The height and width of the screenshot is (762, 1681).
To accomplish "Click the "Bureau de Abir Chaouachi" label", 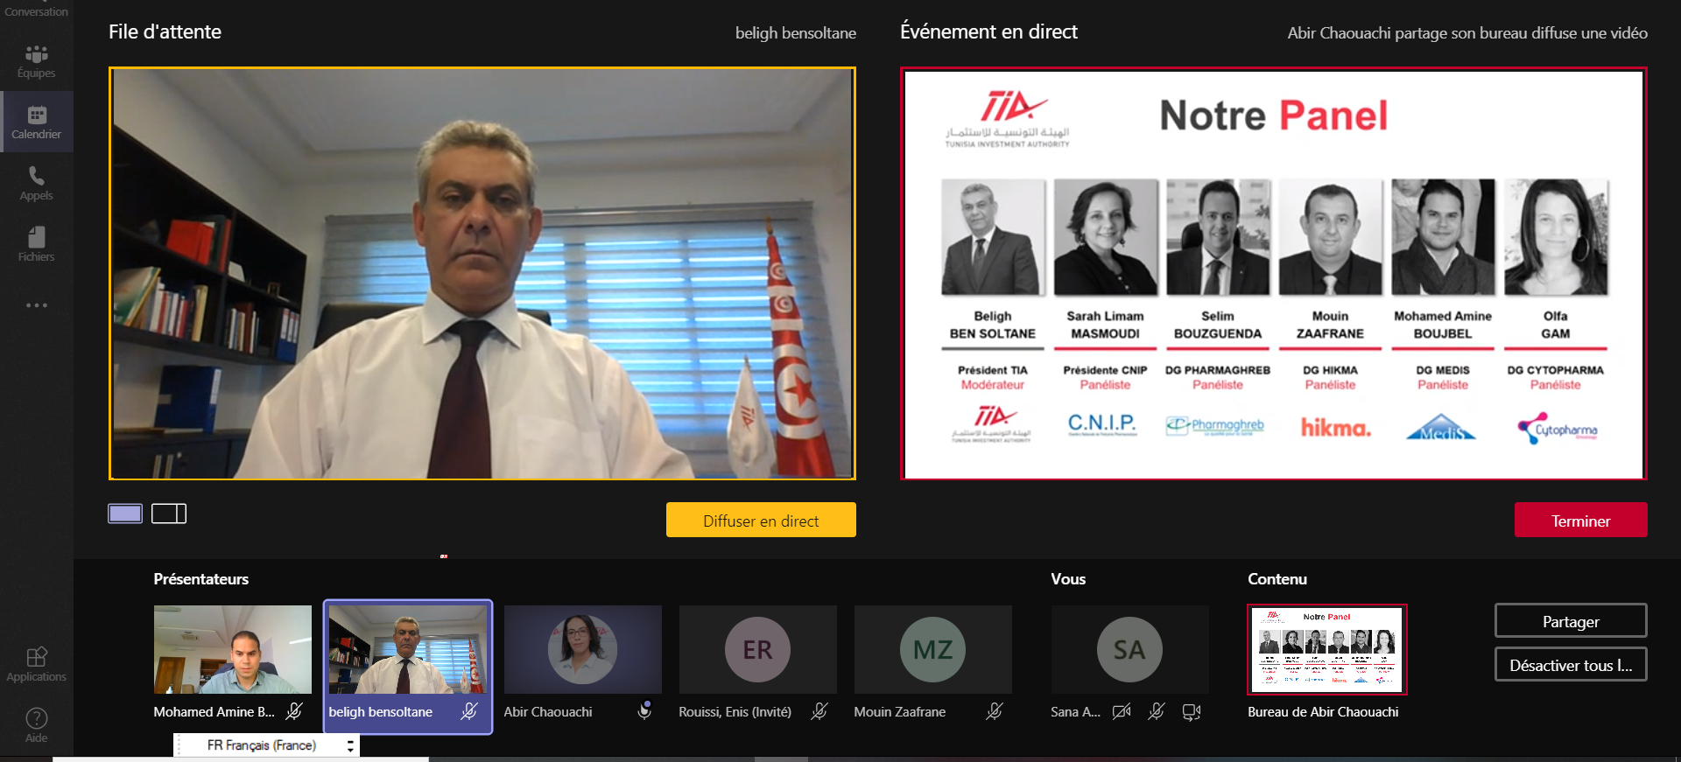I will click(x=1323, y=712).
